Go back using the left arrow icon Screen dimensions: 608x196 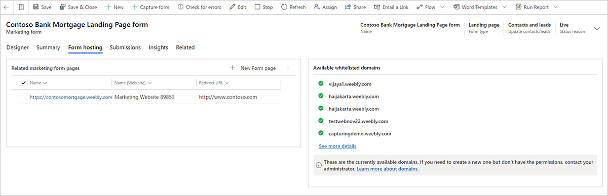(x=6, y=8)
